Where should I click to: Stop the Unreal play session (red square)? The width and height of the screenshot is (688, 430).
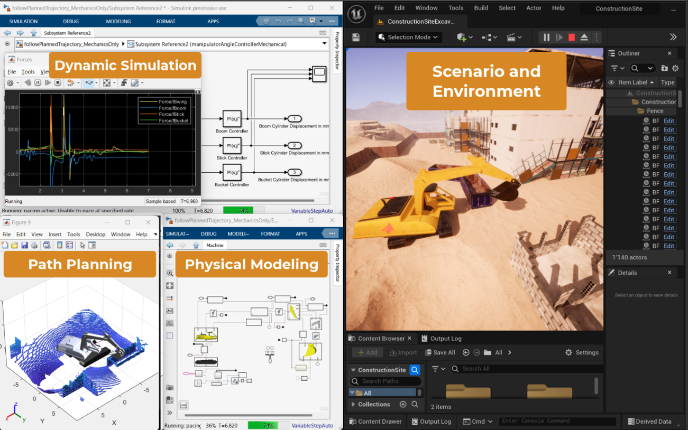click(x=572, y=38)
